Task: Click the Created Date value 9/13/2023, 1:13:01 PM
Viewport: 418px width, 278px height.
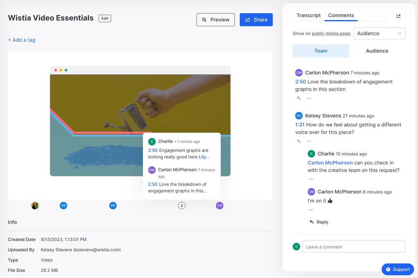Action: (64, 240)
